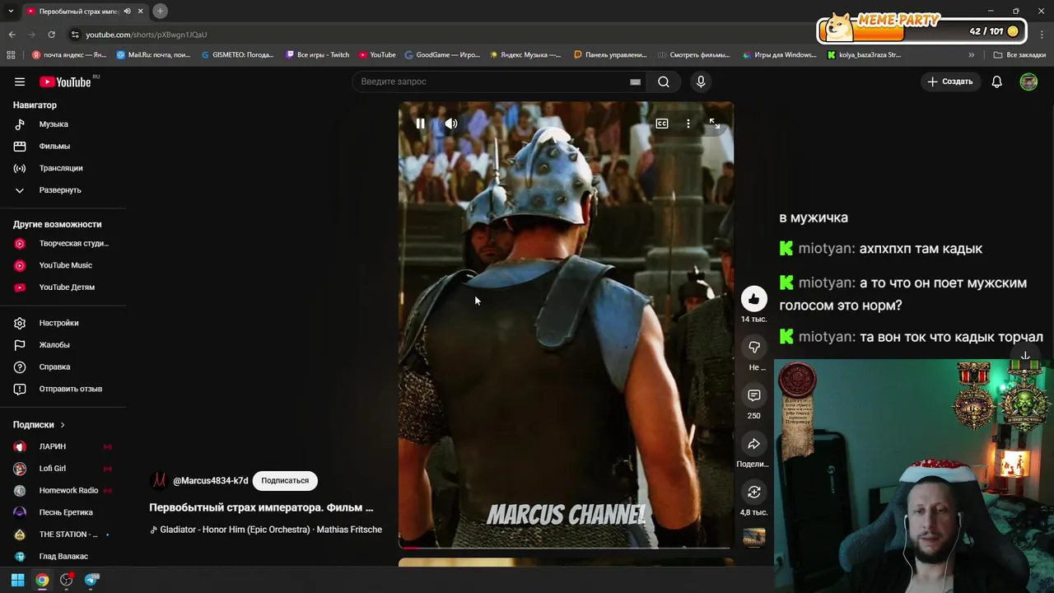
Task: Open the comments showing 250
Action: (754, 395)
